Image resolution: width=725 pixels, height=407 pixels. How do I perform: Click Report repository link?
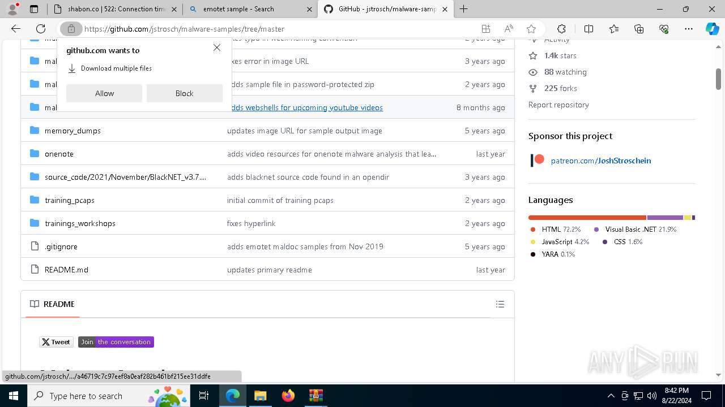point(558,105)
